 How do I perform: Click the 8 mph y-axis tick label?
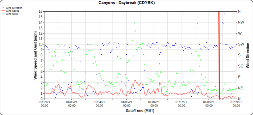(42, 55)
